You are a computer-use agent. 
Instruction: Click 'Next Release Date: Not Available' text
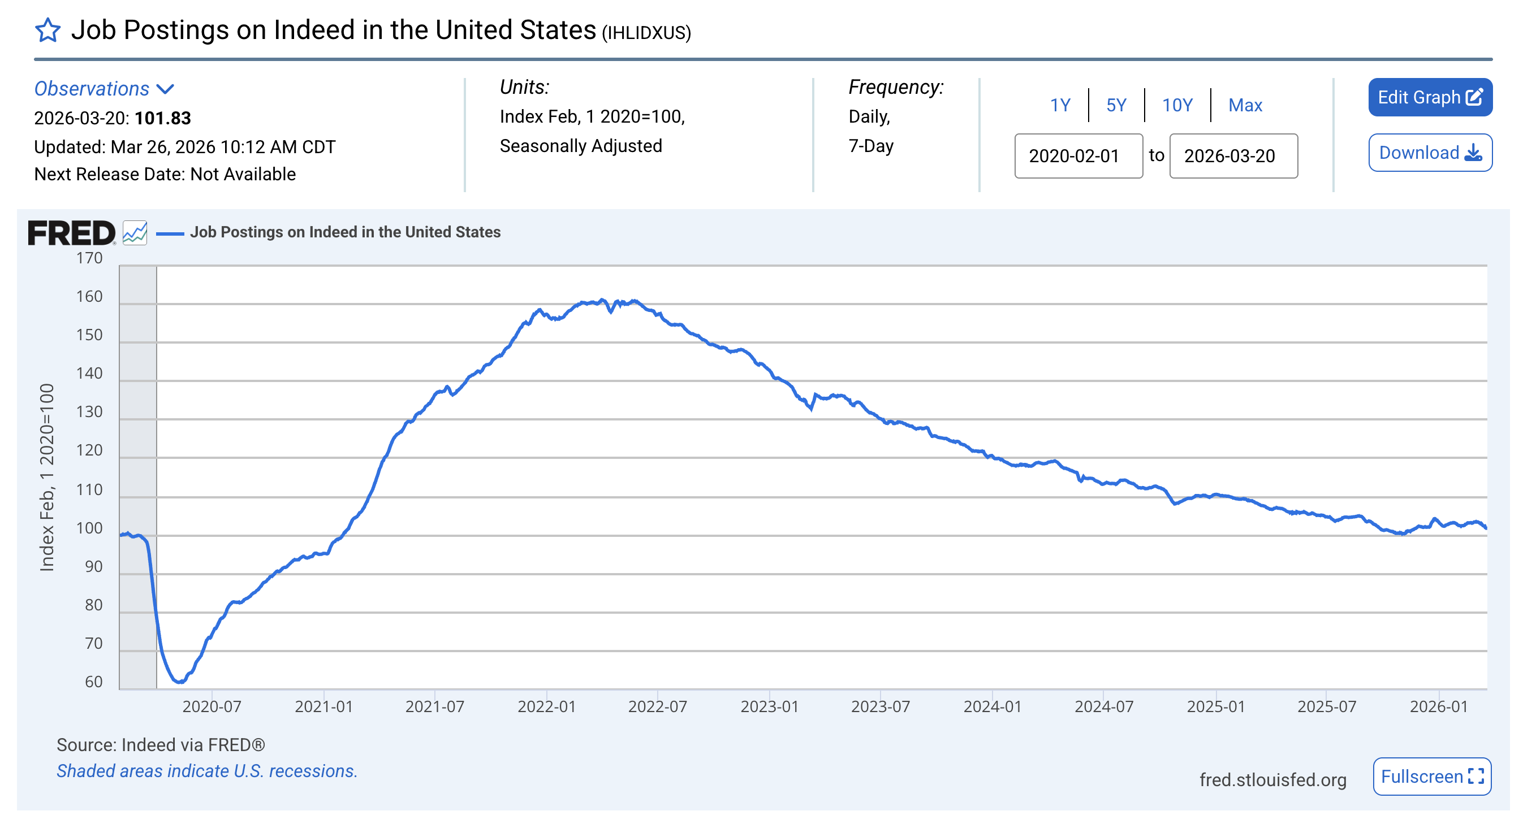pyautogui.click(x=165, y=175)
